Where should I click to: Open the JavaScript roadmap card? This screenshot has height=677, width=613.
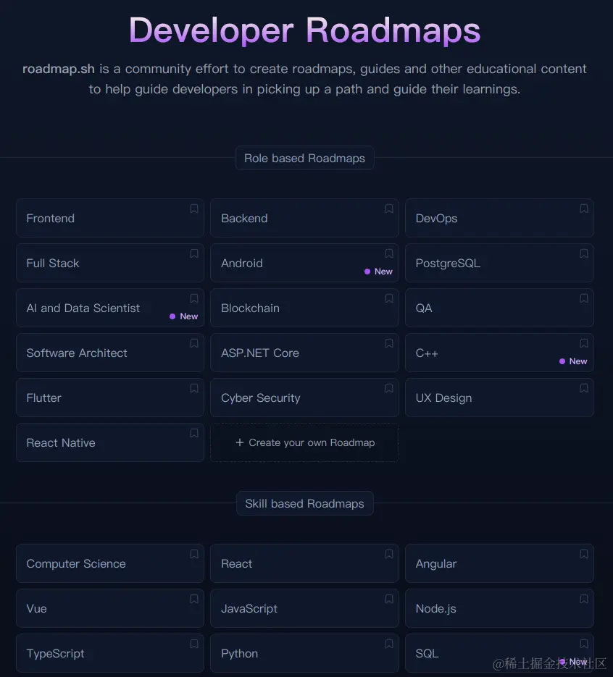tap(304, 608)
